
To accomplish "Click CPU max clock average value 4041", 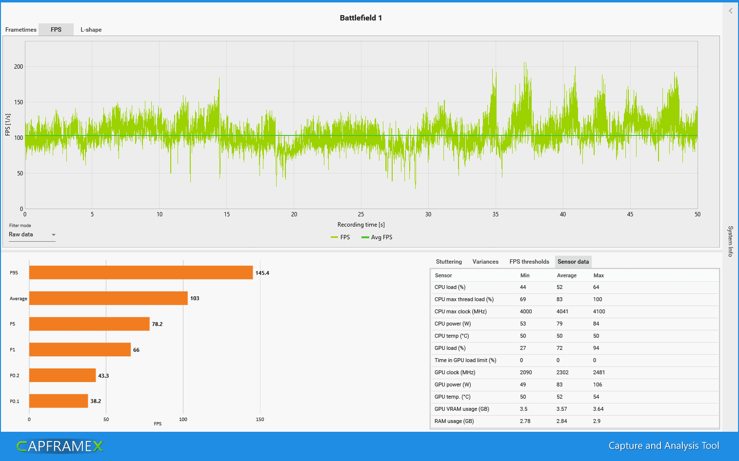I will pos(562,312).
